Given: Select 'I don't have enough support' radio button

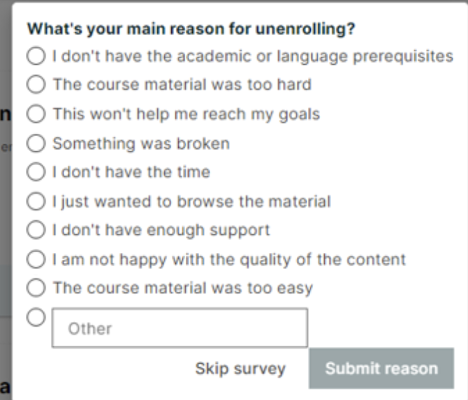Looking at the screenshot, I should (36, 230).
